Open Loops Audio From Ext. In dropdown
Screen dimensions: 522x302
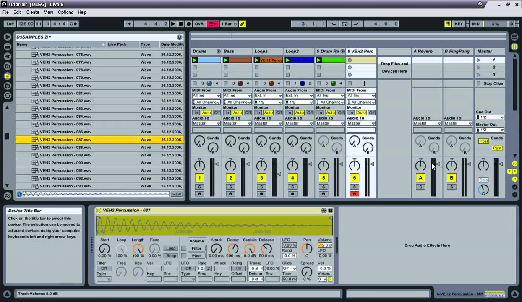[x=268, y=96]
